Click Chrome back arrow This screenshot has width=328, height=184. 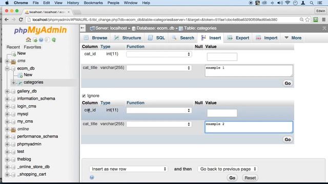[x=7, y=19]
